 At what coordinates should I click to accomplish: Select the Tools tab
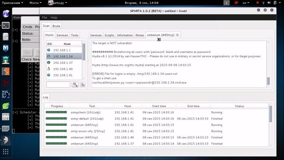click(x=75, y=35)
